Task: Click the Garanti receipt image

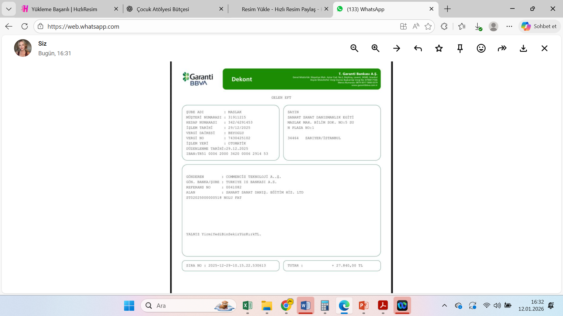Action: click(281, 177)
